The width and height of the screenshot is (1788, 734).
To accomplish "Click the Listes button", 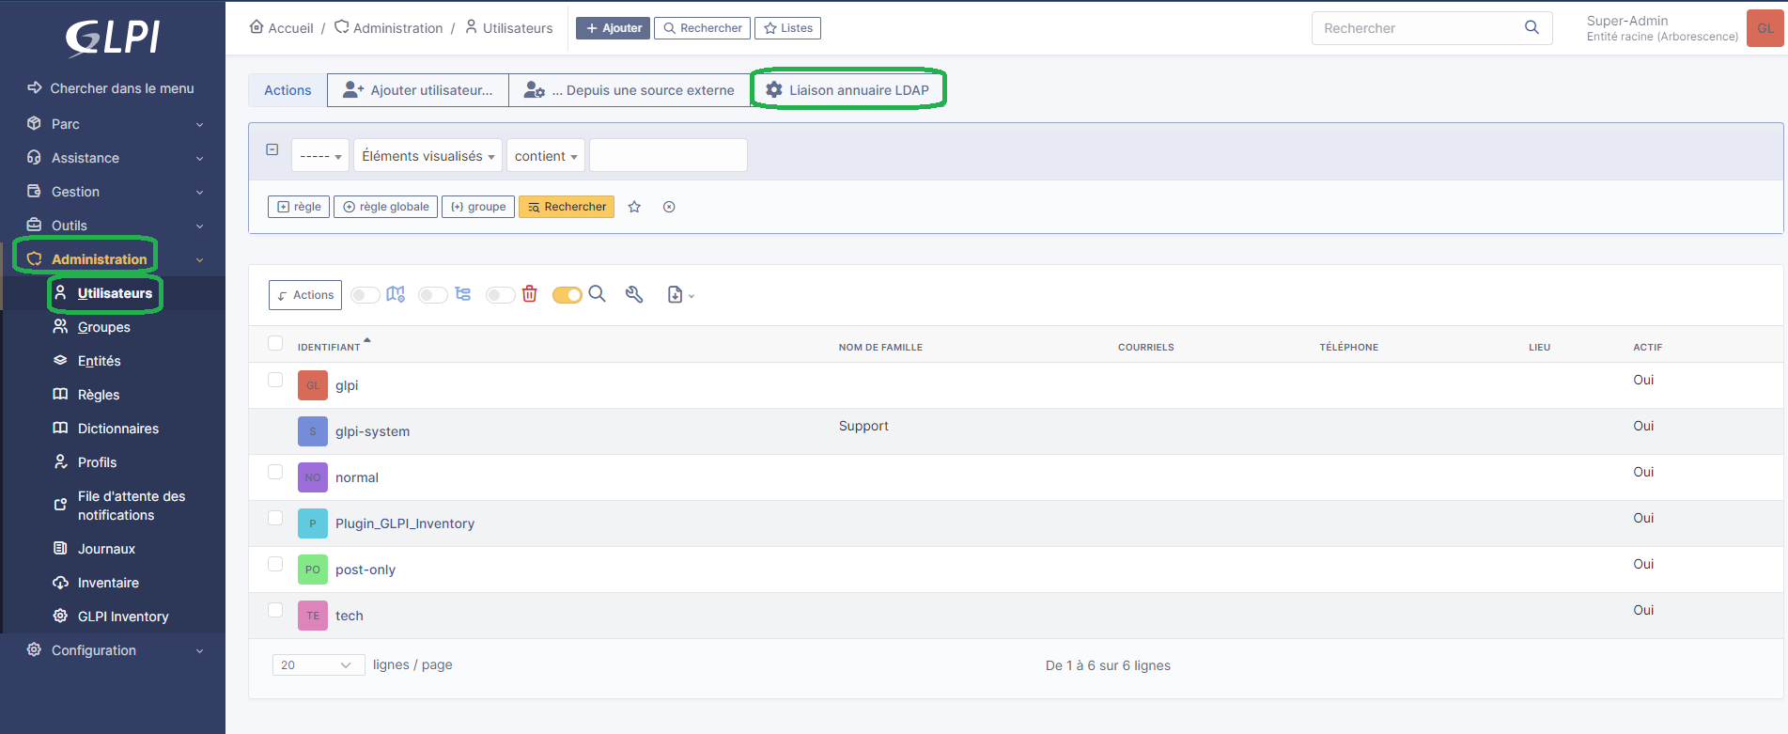I will (x=788, y=28).
